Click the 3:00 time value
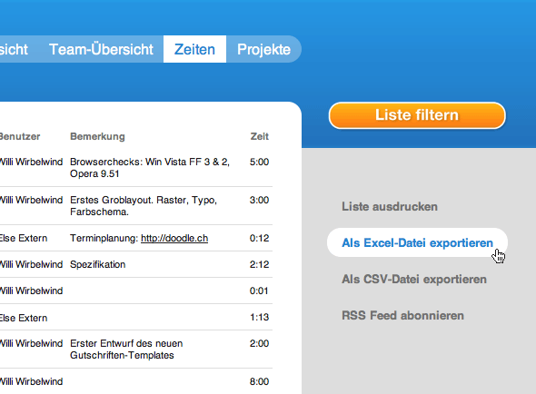536x394 pixels. 259,200
